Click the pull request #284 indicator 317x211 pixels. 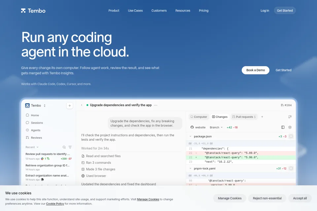pyautogui.click(x=286, y=105)
